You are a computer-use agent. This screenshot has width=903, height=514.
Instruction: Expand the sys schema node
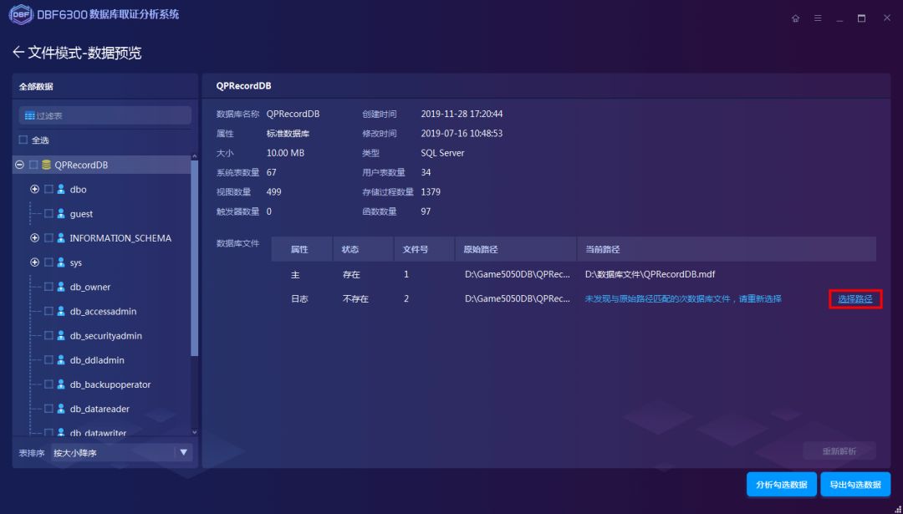tap(34, 262)
